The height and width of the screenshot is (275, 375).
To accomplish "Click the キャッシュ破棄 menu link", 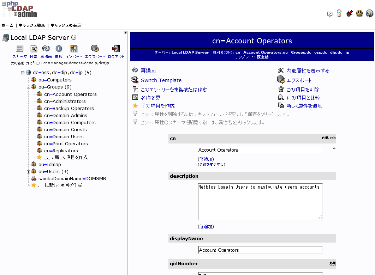I will (32, 25).
